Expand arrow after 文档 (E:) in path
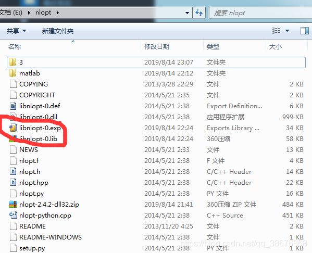 pos(29,12)
